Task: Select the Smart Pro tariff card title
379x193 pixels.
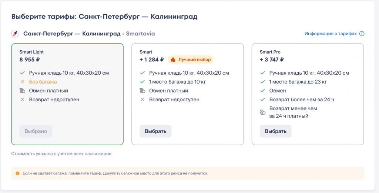Action: (270, 52)
